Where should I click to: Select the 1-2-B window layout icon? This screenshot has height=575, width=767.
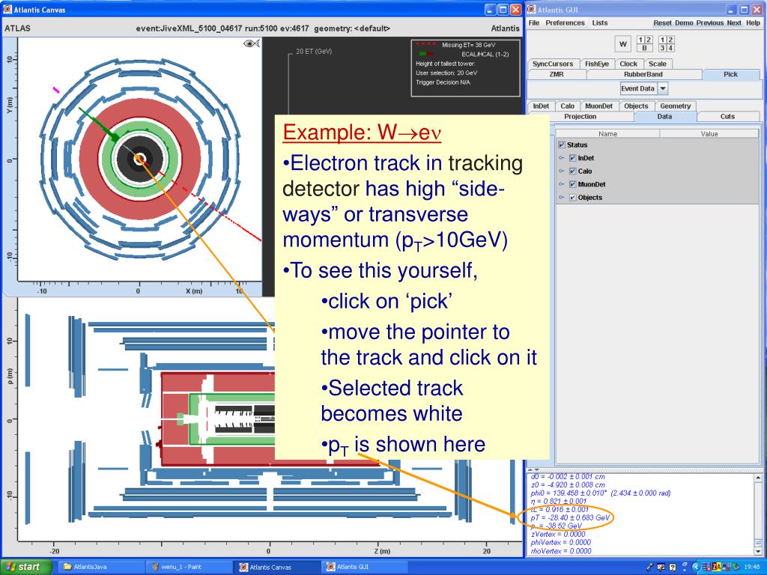tap(643, 44)
